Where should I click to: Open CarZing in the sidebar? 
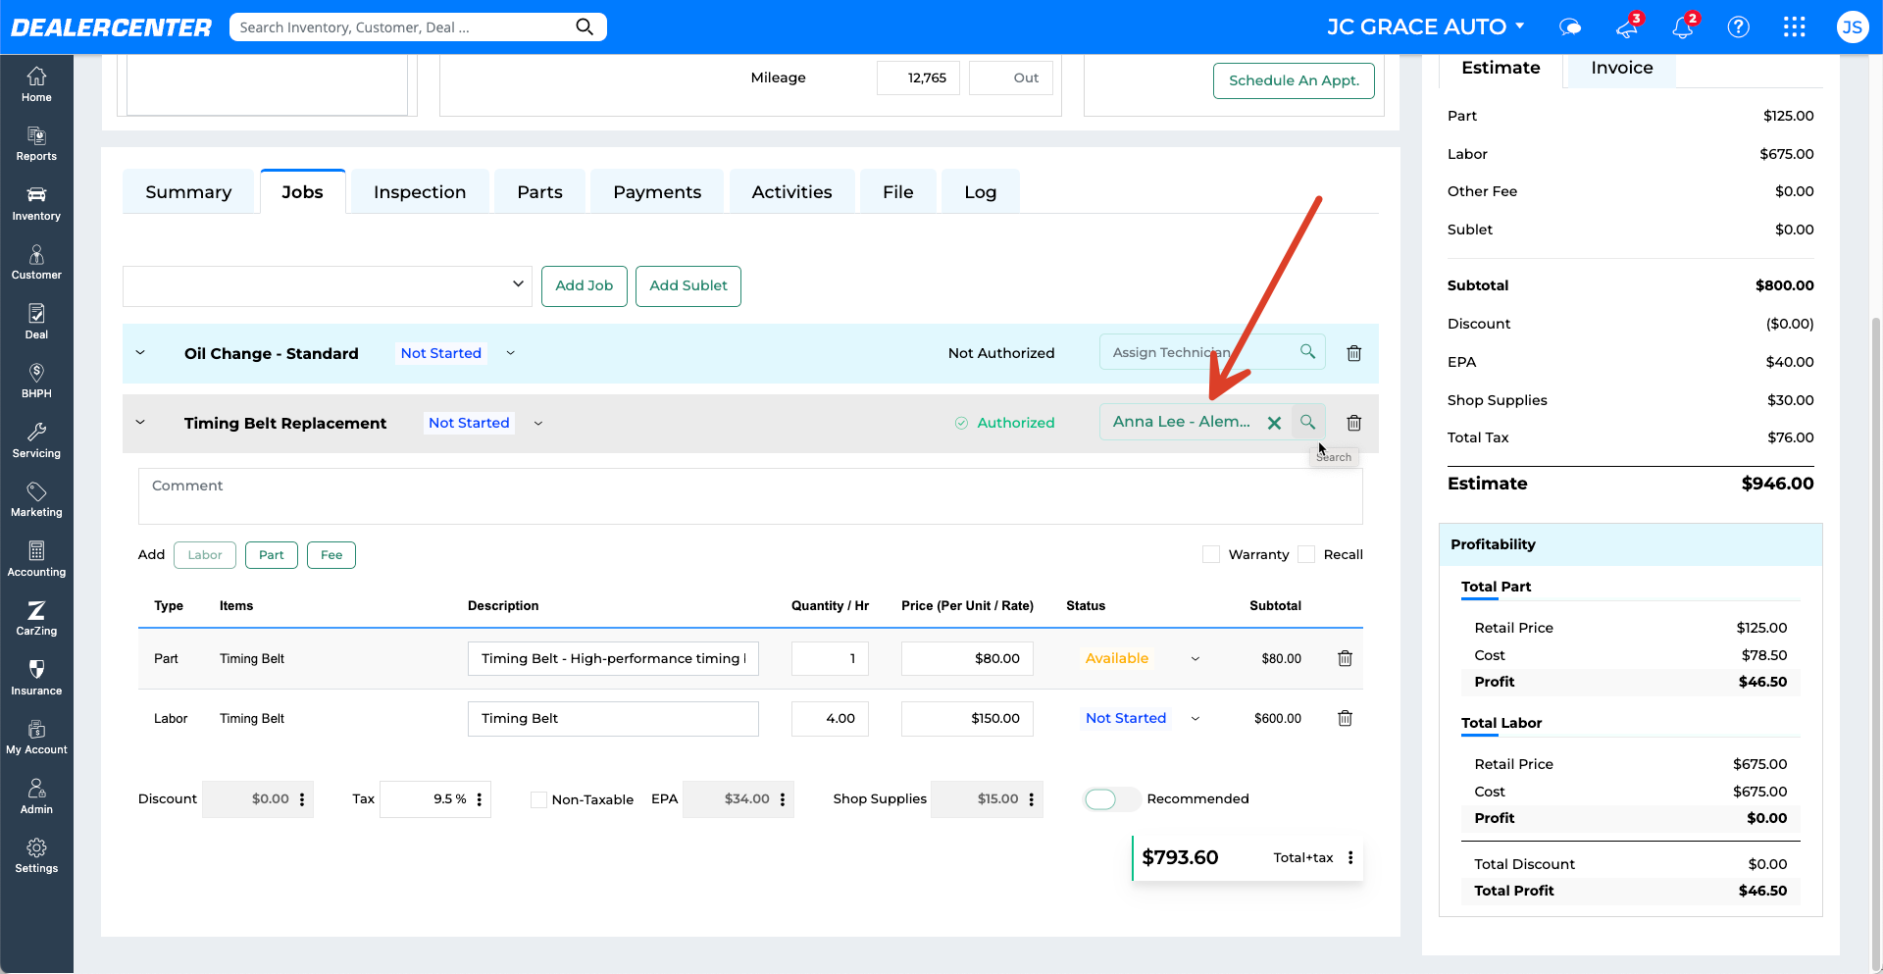click(x=36, y=618)
